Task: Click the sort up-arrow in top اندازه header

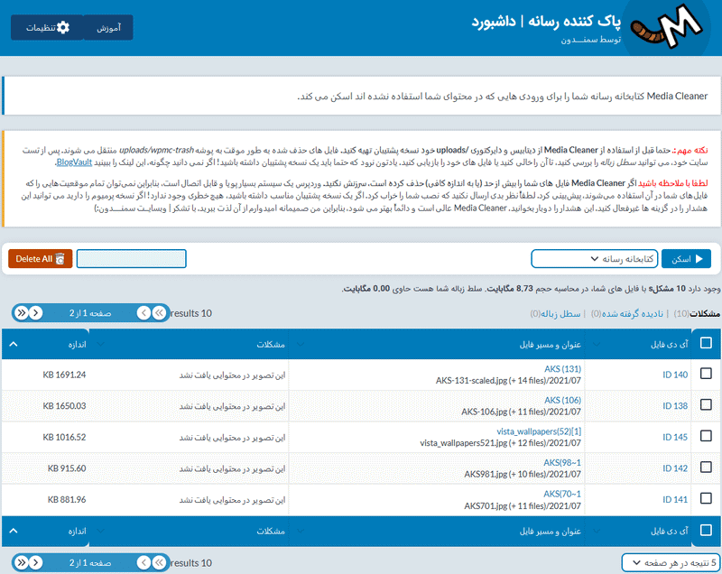Action: click(14, 344)
